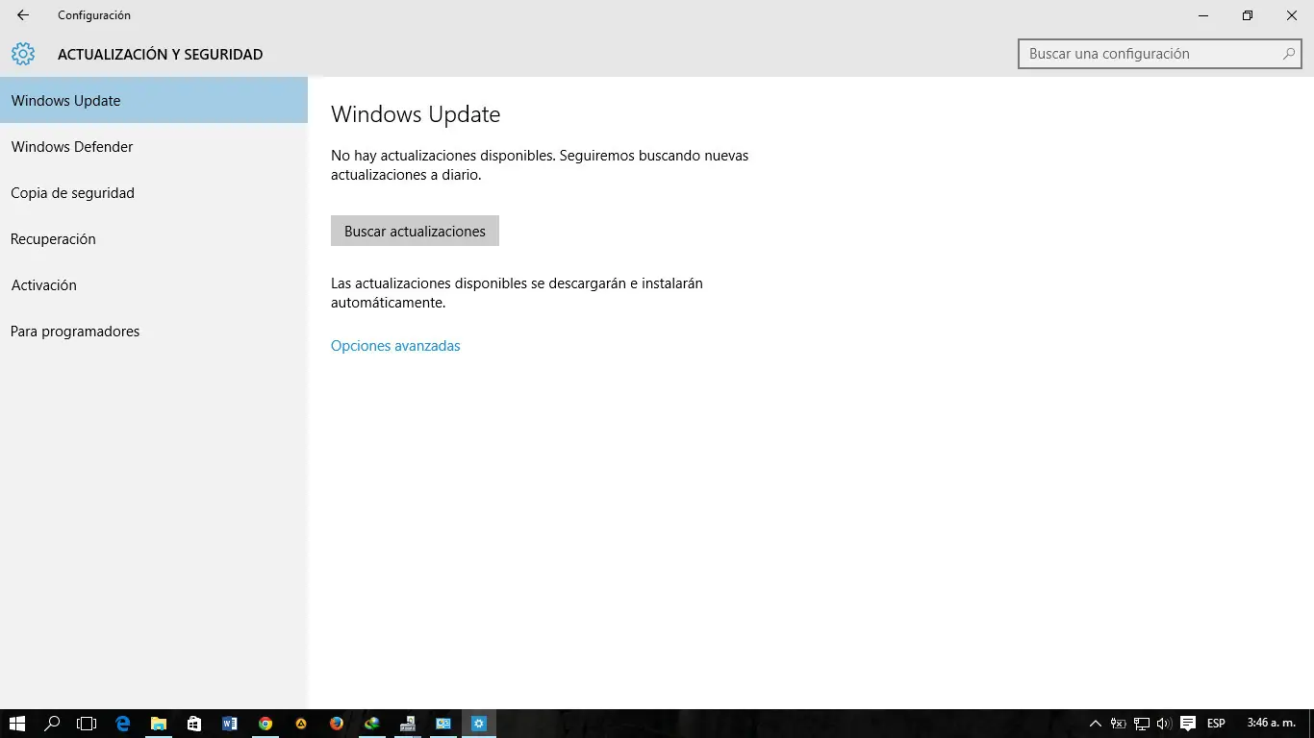
Task: Click the search magnifier in configuration box
Action: tap(1289, 54)
